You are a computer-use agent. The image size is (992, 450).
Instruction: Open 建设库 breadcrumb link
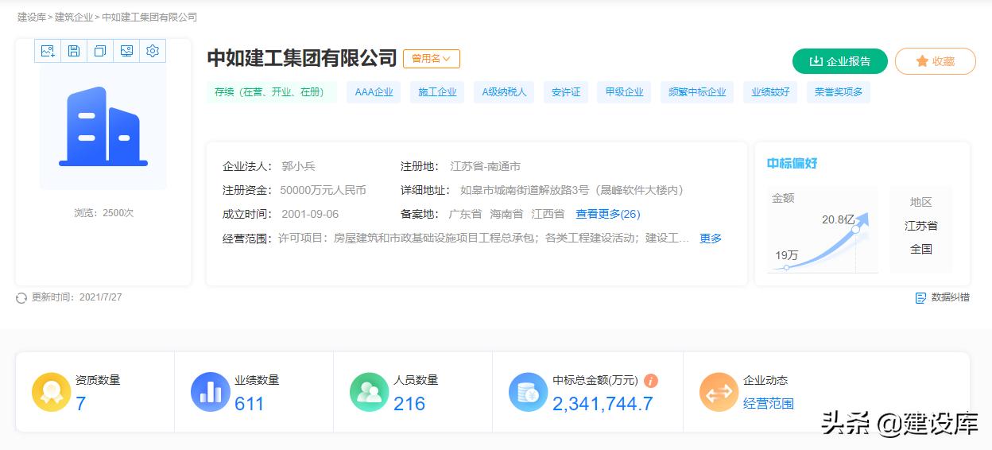pos(32,17)
